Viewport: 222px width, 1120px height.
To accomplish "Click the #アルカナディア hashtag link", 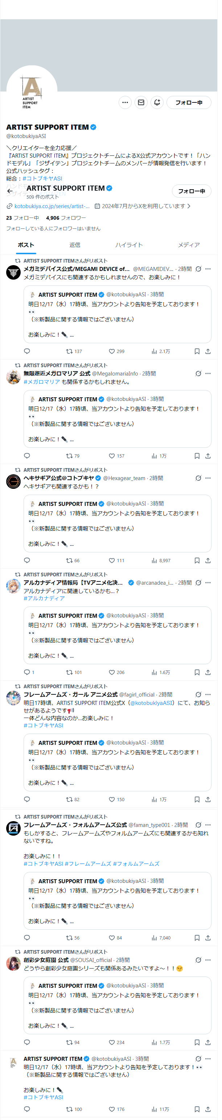I will (44, 598).
